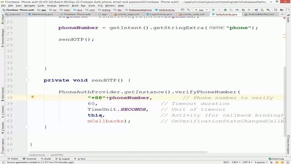Click 'sendOTP()' breadcrumb below editor

pos(57,155)
